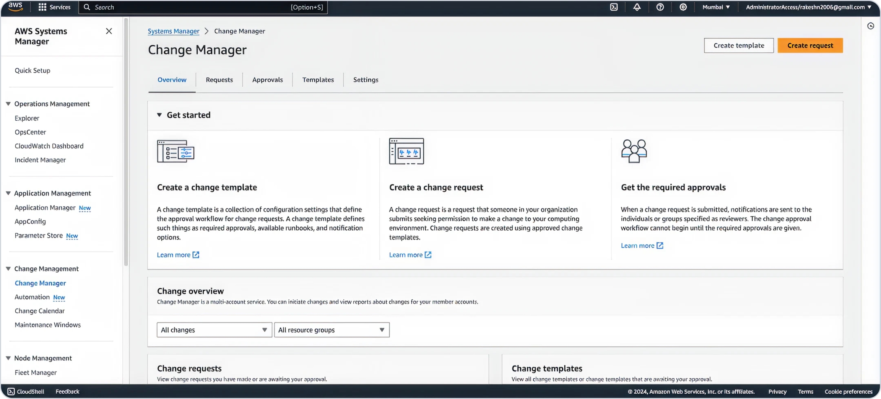Open the All resource groups dropdown
881x399 pixels.
click(x=332, y=330)
